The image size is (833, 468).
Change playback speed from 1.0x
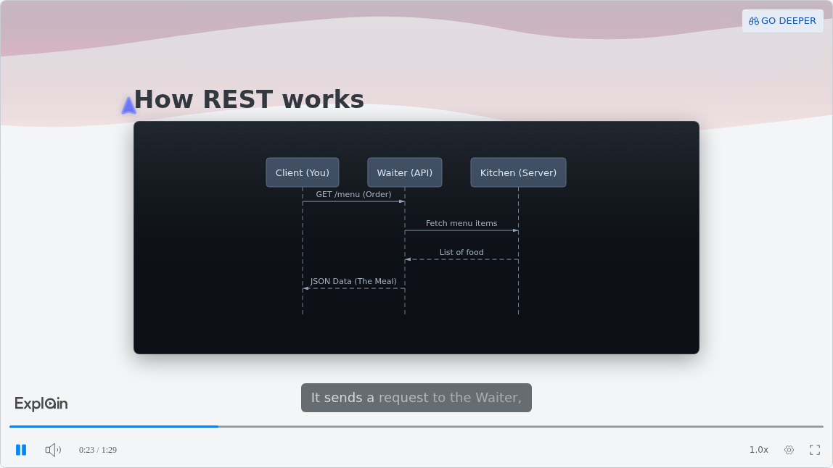click(759, 449)
